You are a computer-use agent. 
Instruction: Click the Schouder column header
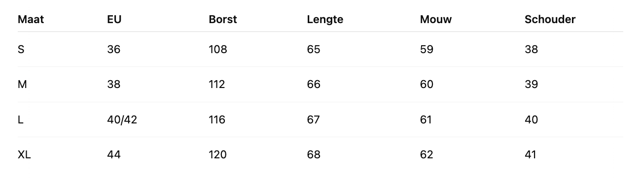[550, 20]
